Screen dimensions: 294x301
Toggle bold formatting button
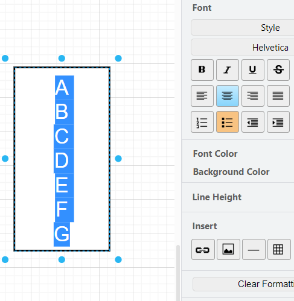click(202, 70)
